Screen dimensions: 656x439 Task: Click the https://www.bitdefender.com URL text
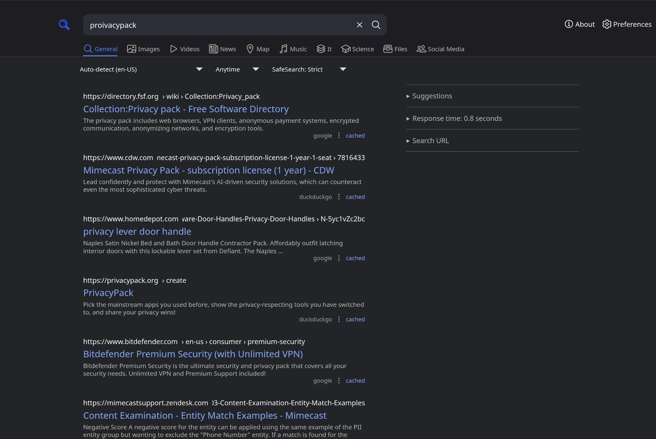coord(130,342)
